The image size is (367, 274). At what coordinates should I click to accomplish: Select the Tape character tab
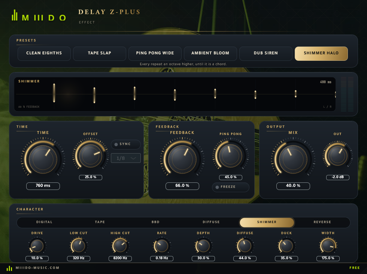click(100, 222)
